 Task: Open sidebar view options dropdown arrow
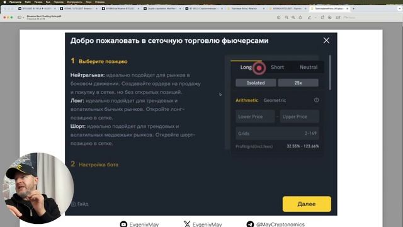[23, 18]
